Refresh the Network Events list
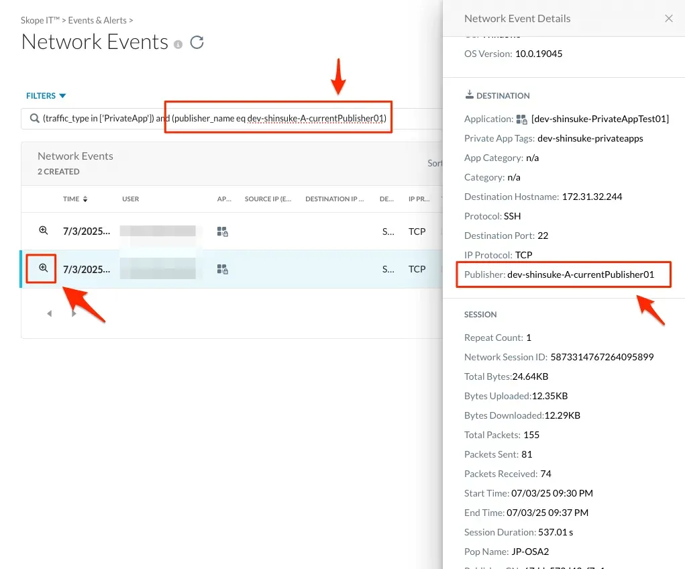Viewport: 685px width, 569px height. tap(197, 43)
